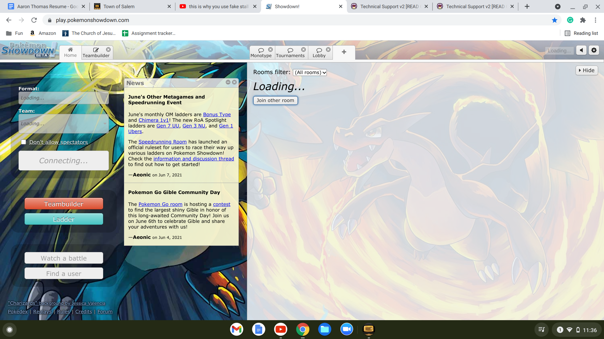The image size is (604, 339).
Task: Open the Rules footer link
Action: point(63,312)
